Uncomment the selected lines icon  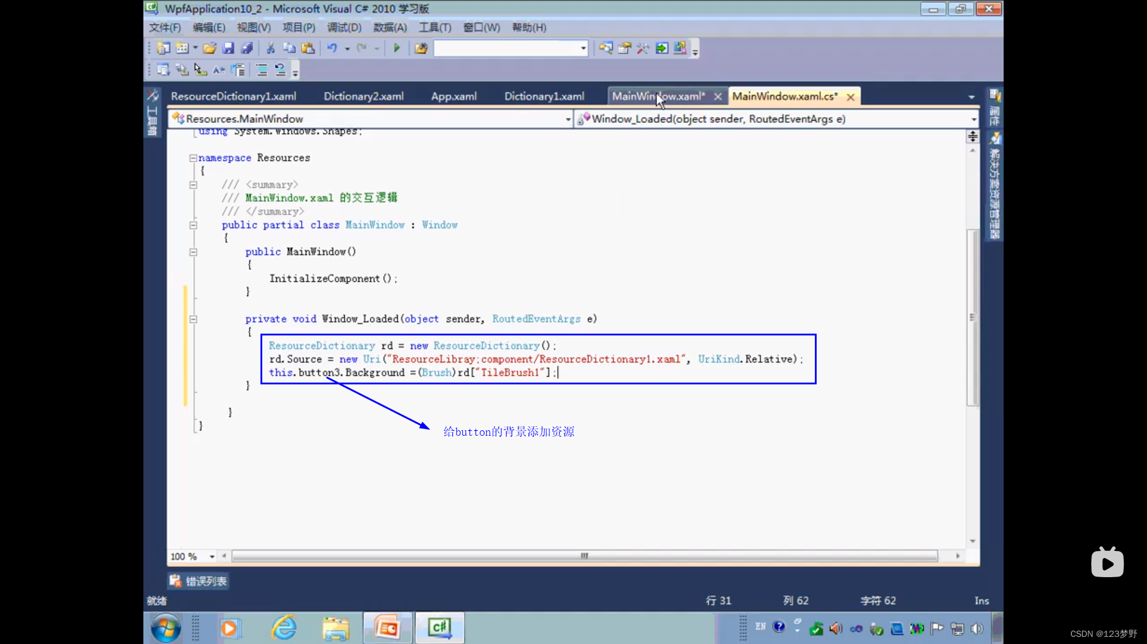(x=280, y=70)
